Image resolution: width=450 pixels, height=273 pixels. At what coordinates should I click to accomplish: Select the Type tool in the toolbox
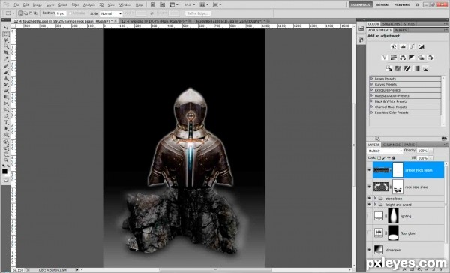[6, 122]
